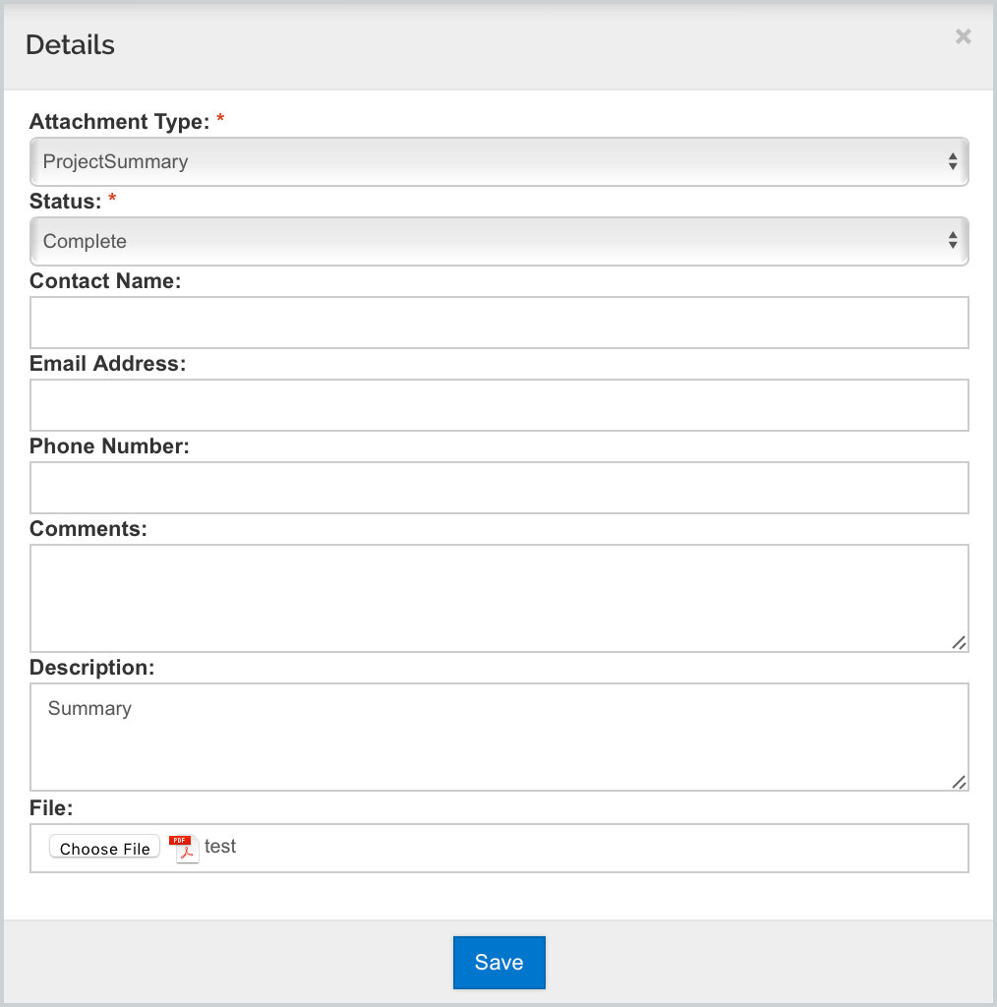Close the Details dialog with the X
The width and height of the screenshot is (997, 1007).
tap(963, 36)
